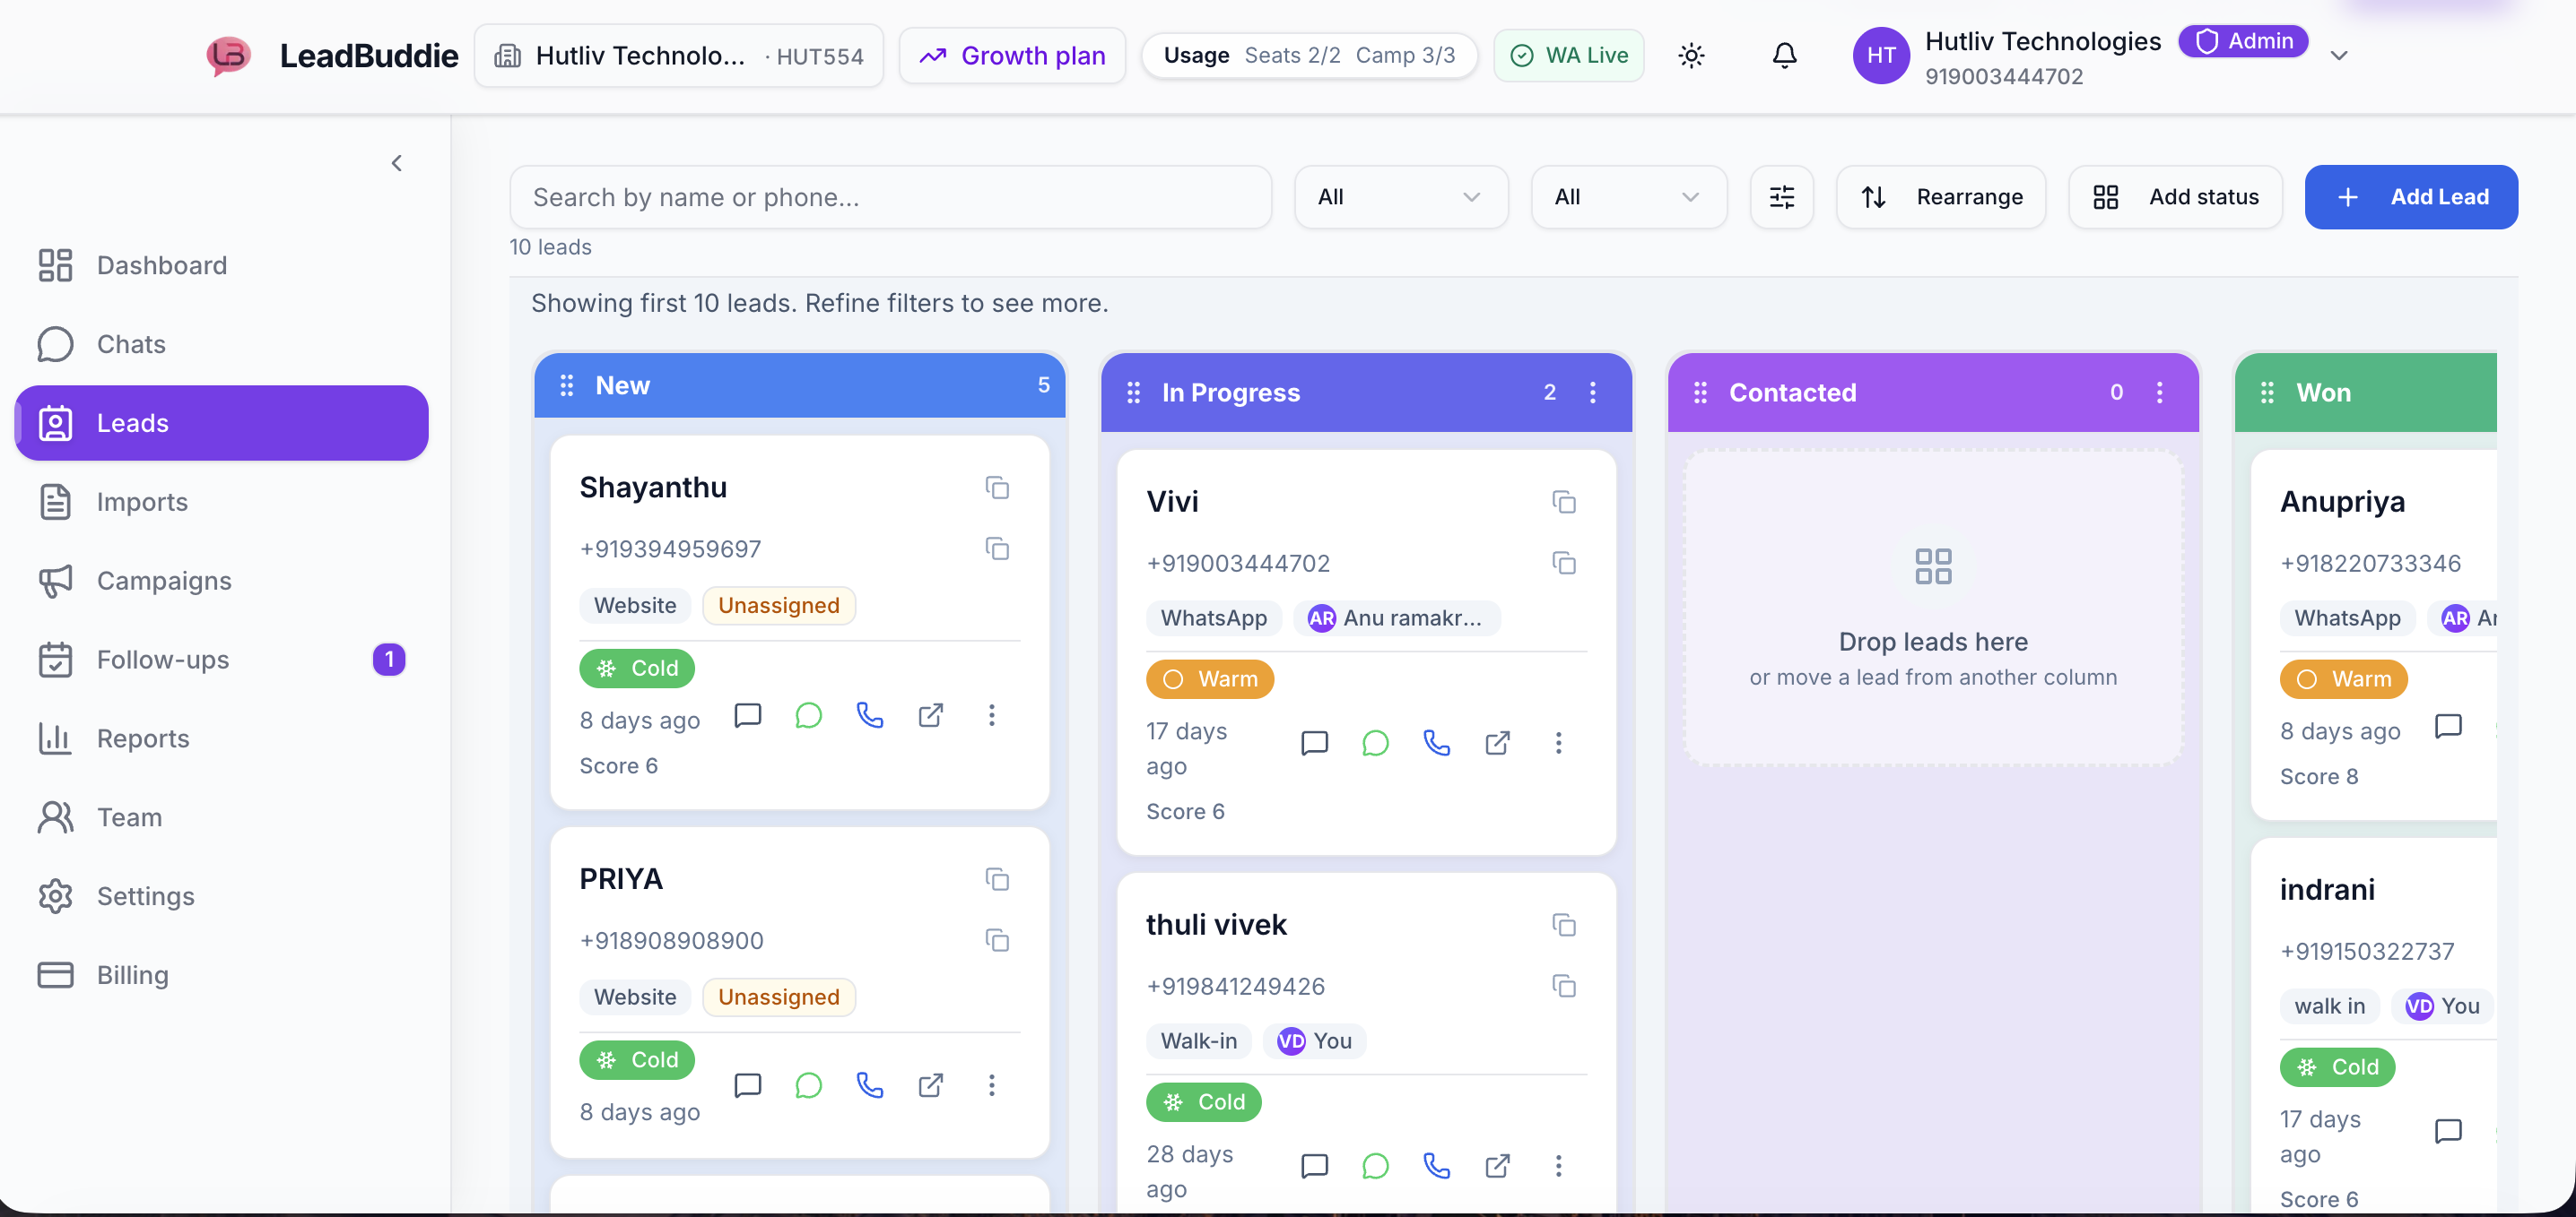Expand the first All filter dropdown
The height and width of the screenshot is (1217, 2576).
[1400, 197]
